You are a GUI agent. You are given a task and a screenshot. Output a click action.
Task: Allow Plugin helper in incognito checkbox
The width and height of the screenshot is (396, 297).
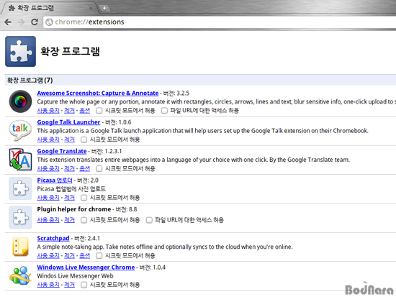[x=84, y=220]
